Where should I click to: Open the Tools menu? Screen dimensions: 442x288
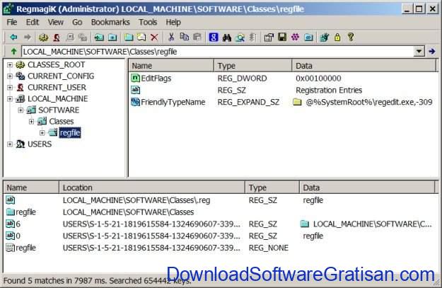tap(148, 22)
